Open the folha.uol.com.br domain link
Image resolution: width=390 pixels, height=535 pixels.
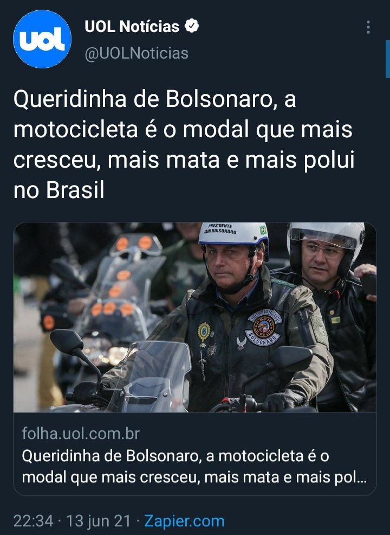(x=81, y=434)
